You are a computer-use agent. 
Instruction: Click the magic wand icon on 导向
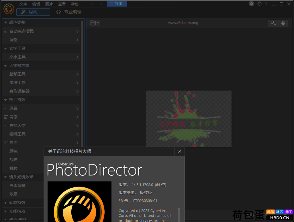[x=23, y=12]
